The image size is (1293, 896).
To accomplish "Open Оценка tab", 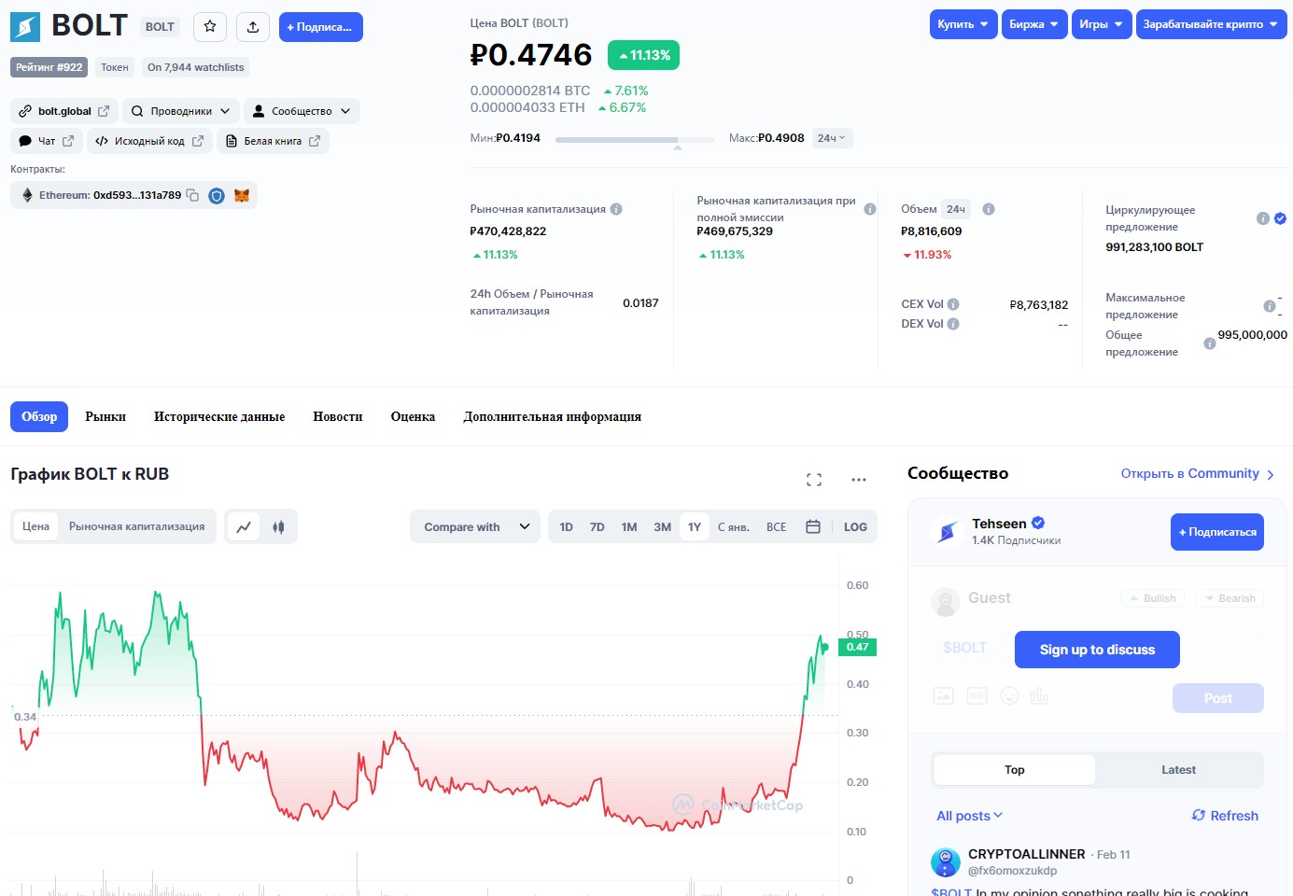I will (x=413, y=416).
